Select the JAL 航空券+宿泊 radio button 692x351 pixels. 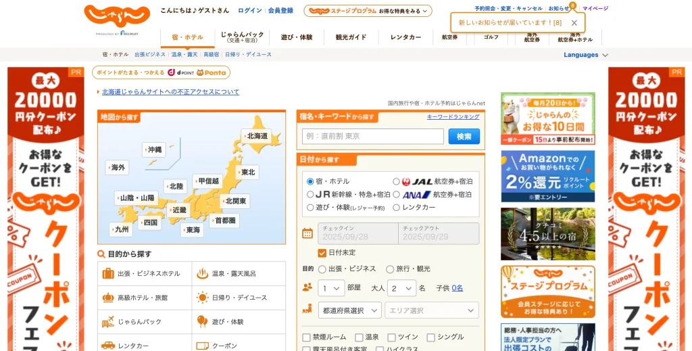[397, 181]
